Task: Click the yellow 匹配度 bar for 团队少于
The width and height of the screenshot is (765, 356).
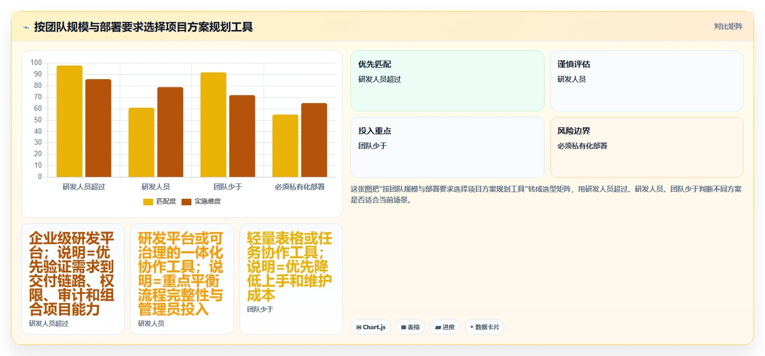Action: tap(213, 124)
